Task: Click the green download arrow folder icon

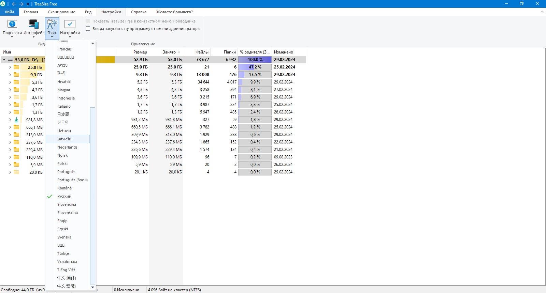Action: [x=16, y=120]
